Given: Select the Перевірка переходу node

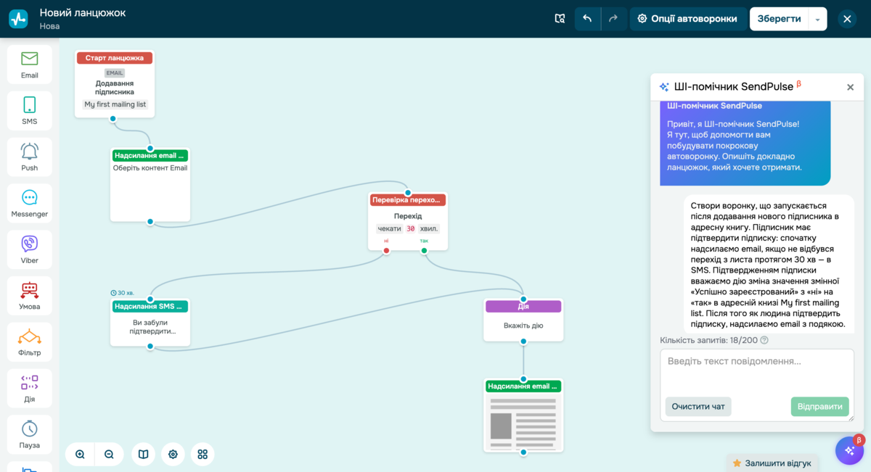Looking at the screenshot, I should 408,221.
